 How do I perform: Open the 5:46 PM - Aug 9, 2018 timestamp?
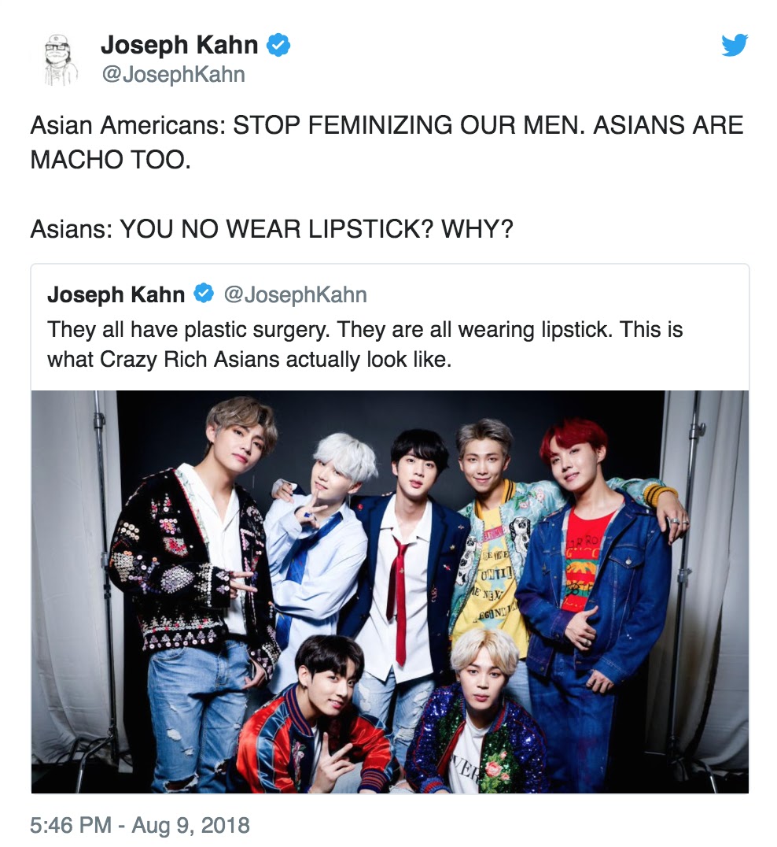140,825
